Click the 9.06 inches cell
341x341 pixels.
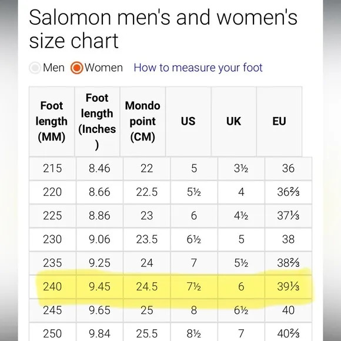pos(99,239)
